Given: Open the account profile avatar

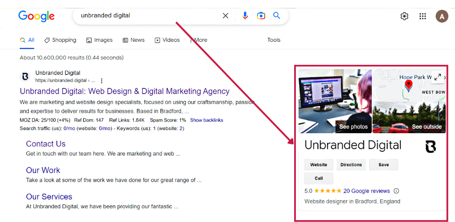Looking at the screenshot, I should pos(442,16).
